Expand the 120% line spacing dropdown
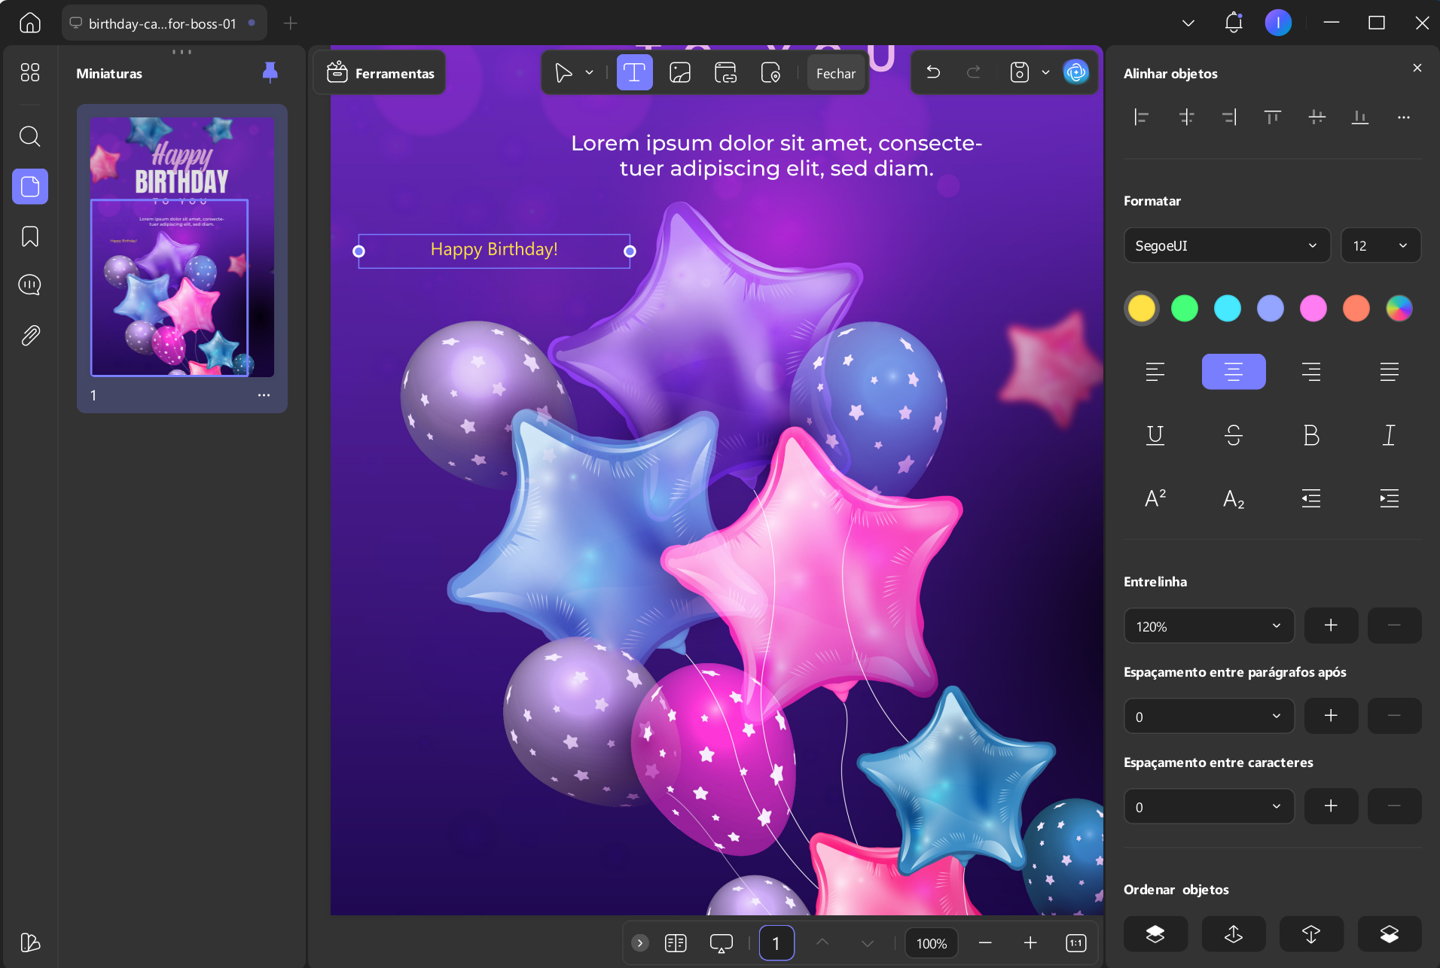The height and width of the screenshot is (968, 1440). click(1209, 626)
